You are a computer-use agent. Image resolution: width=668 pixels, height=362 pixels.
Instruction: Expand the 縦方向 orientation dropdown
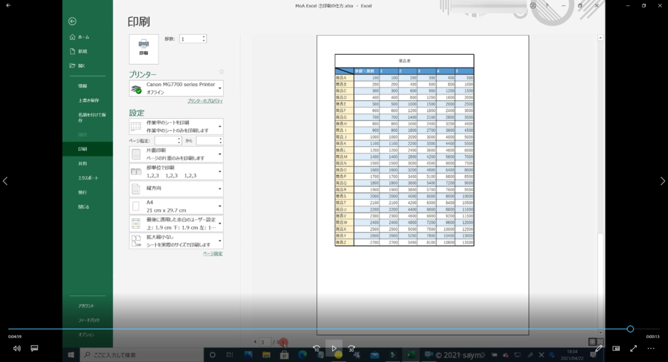click(x=176, y=189)
